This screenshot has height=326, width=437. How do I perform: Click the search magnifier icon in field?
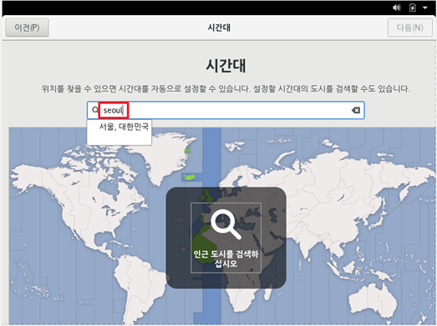(x=95, y=110)
